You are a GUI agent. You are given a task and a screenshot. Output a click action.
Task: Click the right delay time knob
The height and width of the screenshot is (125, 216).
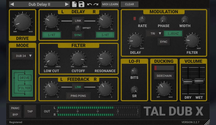[105, 21]
